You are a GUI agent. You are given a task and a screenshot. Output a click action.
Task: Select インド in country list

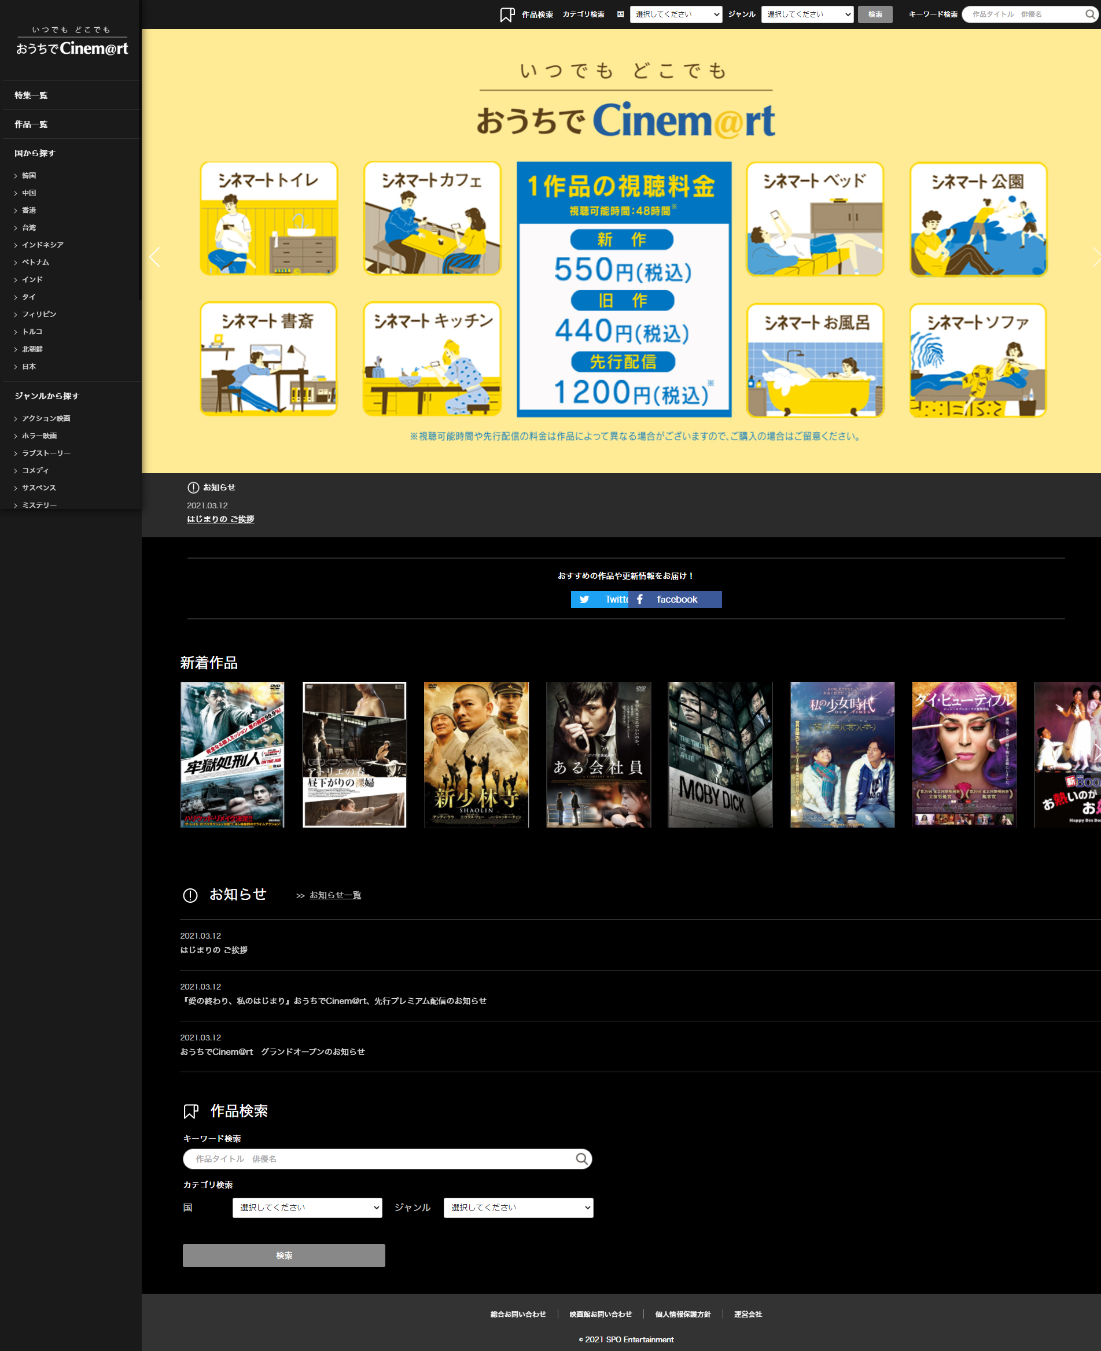[32, 279]
